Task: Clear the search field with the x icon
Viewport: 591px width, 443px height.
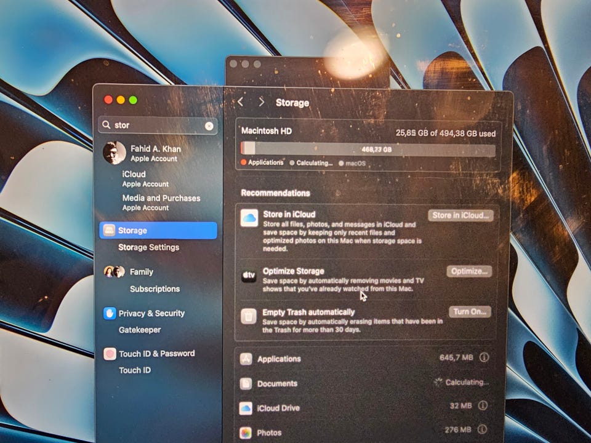Action: (209, 126)
